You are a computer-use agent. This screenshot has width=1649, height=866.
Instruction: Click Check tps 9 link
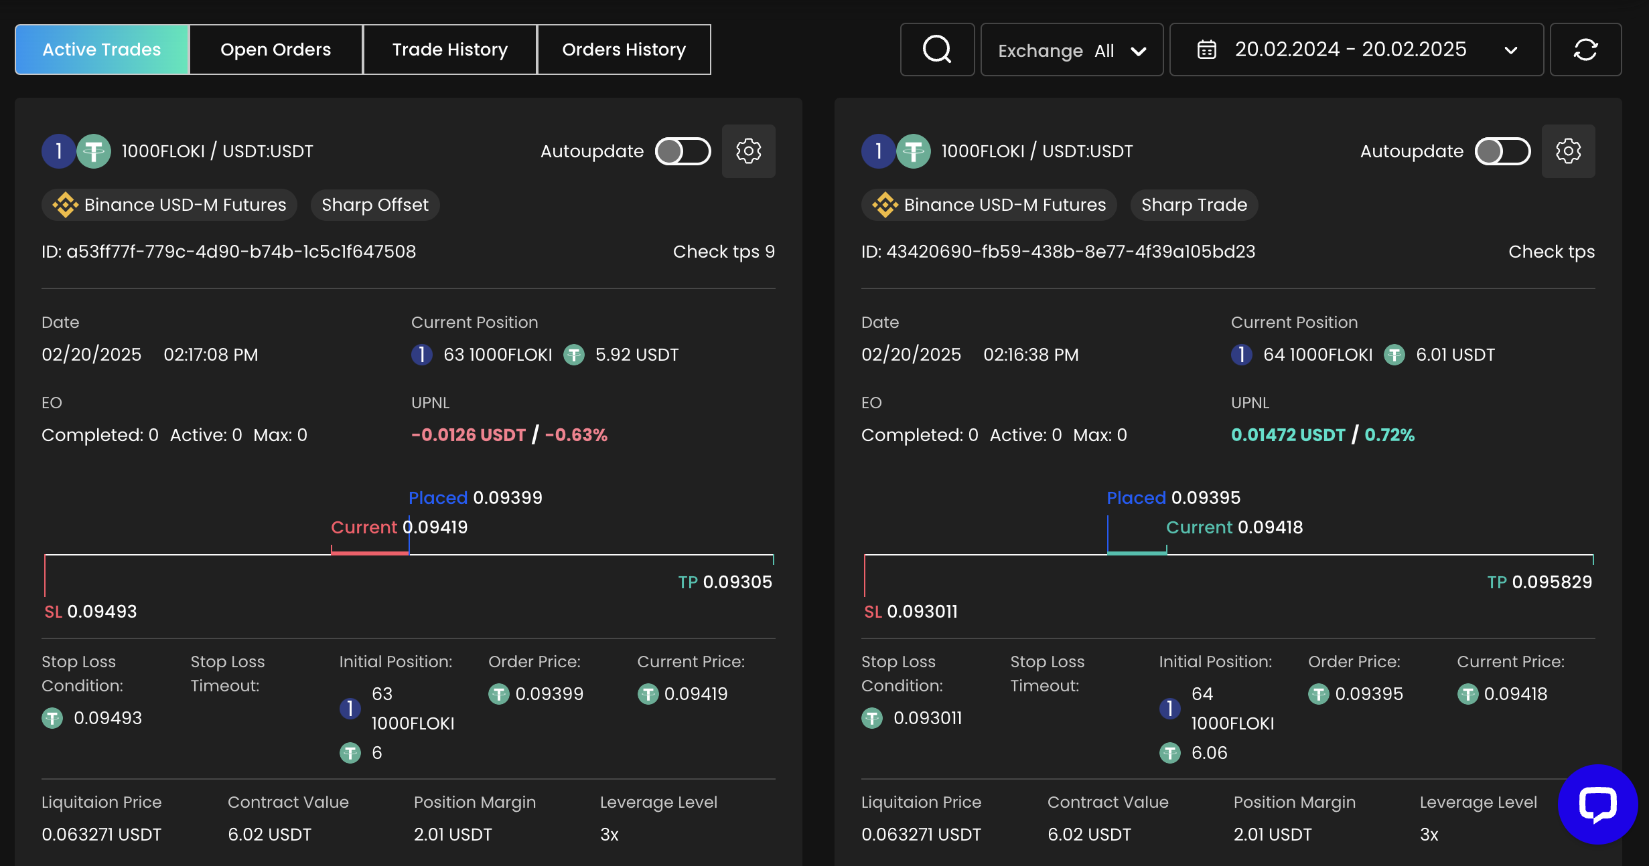723,252
